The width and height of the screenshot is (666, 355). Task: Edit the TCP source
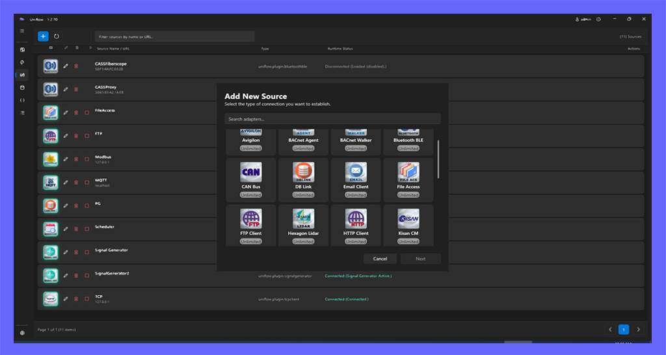(66, 299)
